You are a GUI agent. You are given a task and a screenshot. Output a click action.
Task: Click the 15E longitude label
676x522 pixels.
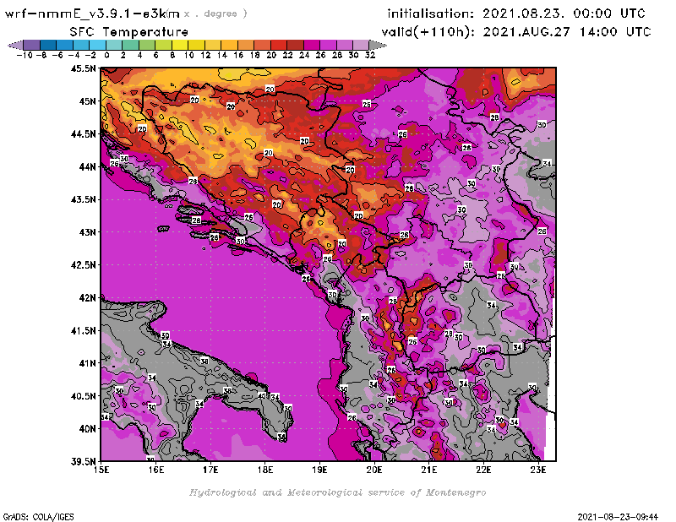pos(101,470)
